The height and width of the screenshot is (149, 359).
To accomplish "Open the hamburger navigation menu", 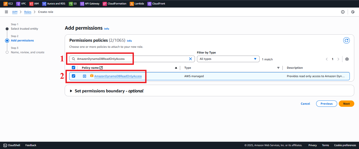I will (6, 12).
